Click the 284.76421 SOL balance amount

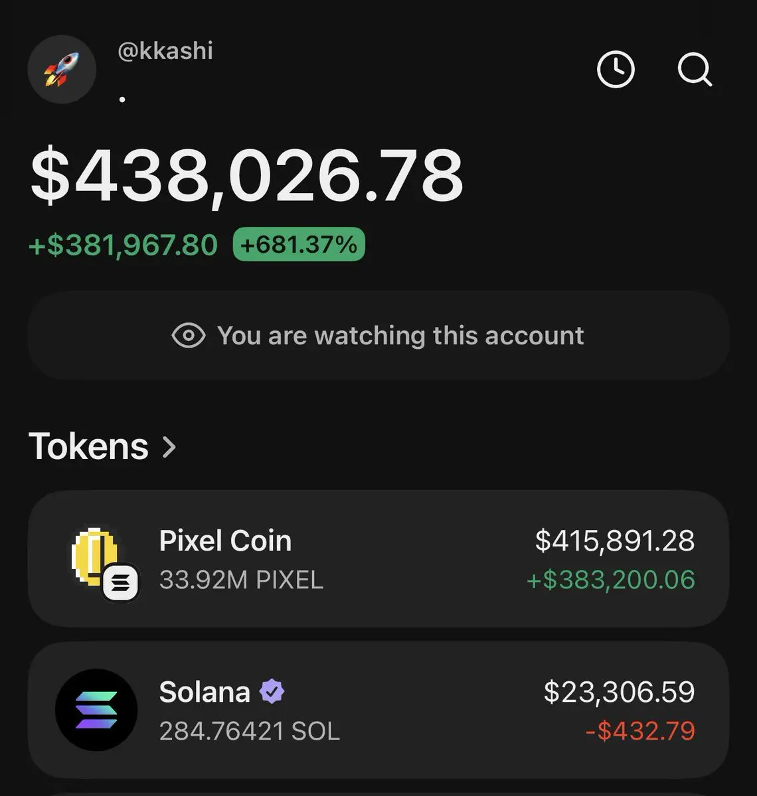tap(250, 731)
